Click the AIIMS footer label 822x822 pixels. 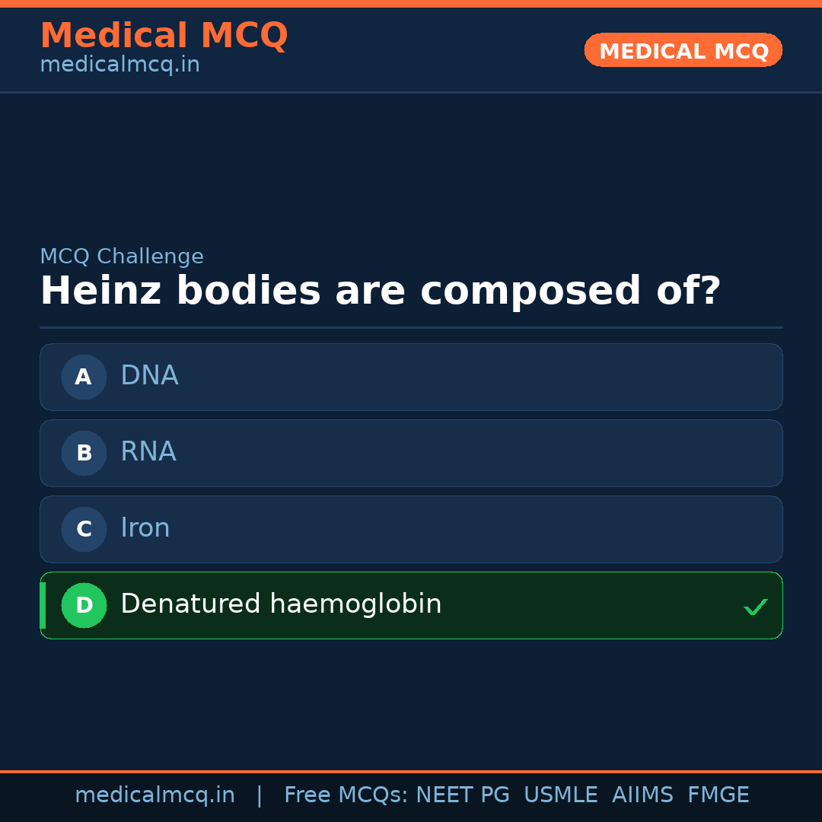642,795
